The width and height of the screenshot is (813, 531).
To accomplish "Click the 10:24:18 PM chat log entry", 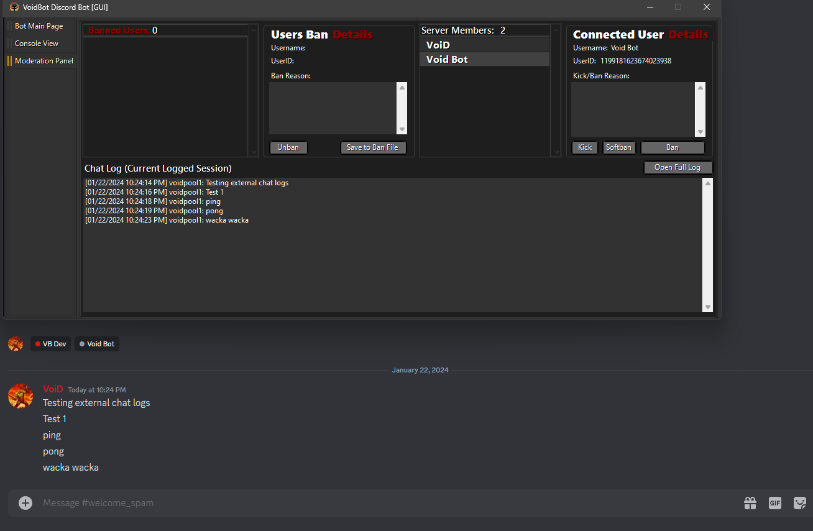I will [x=153, y=201].
